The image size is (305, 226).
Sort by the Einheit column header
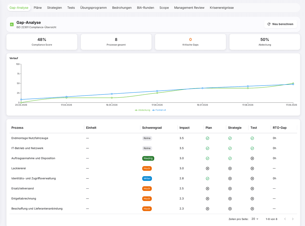point(91,128)
